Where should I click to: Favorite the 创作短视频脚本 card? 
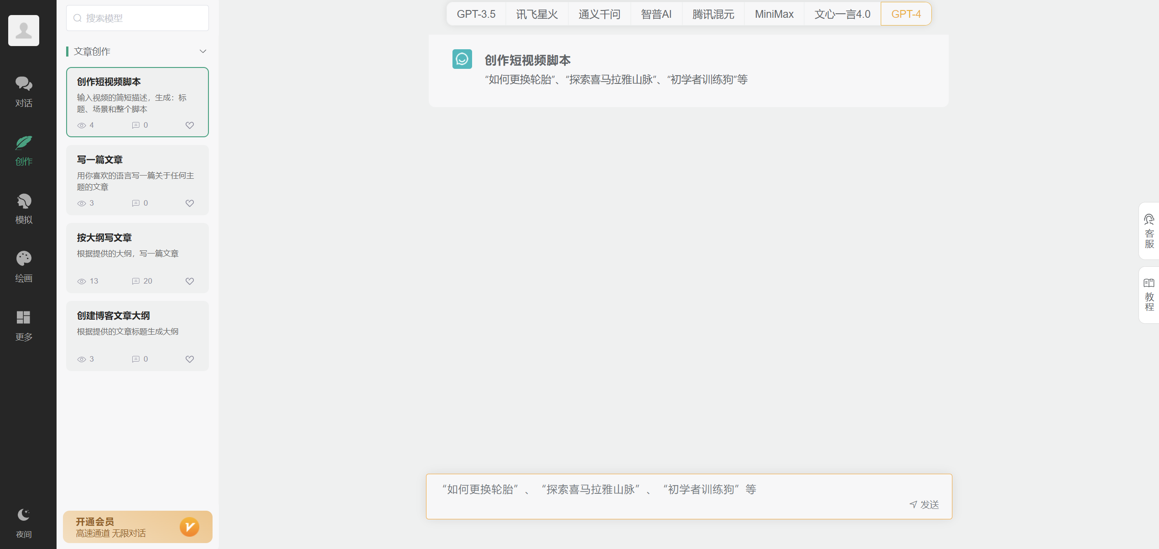(x=189, y=125)
